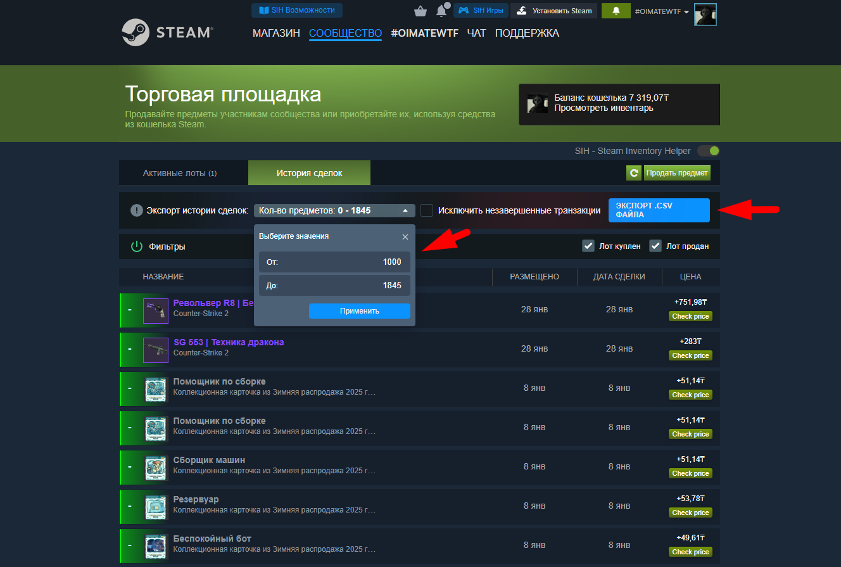The width and height of the screenshot is (841, 567).
Task: Click the export history info exclamation icon
Action: [136, 210]
